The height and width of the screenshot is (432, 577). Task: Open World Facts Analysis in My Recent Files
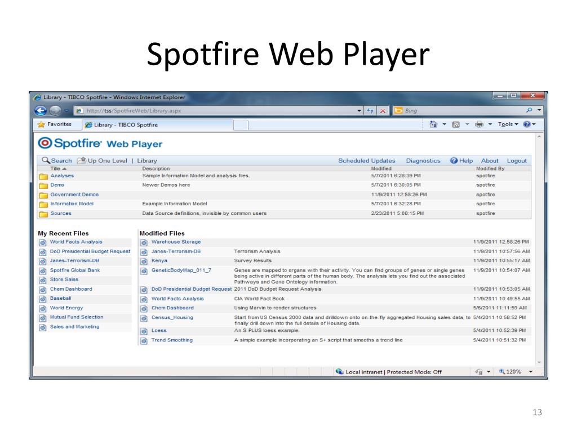click(76, 242)
